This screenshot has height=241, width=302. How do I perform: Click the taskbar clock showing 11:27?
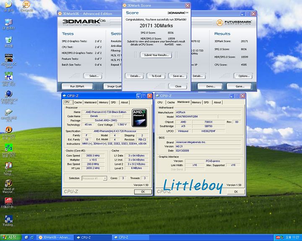click(x=292, y=238)
